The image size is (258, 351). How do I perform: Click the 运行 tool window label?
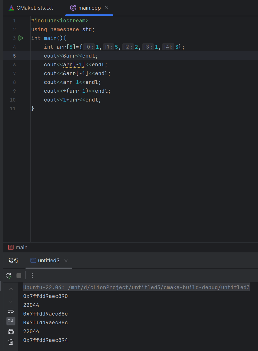pyautogui.click(x=14, y=260)
